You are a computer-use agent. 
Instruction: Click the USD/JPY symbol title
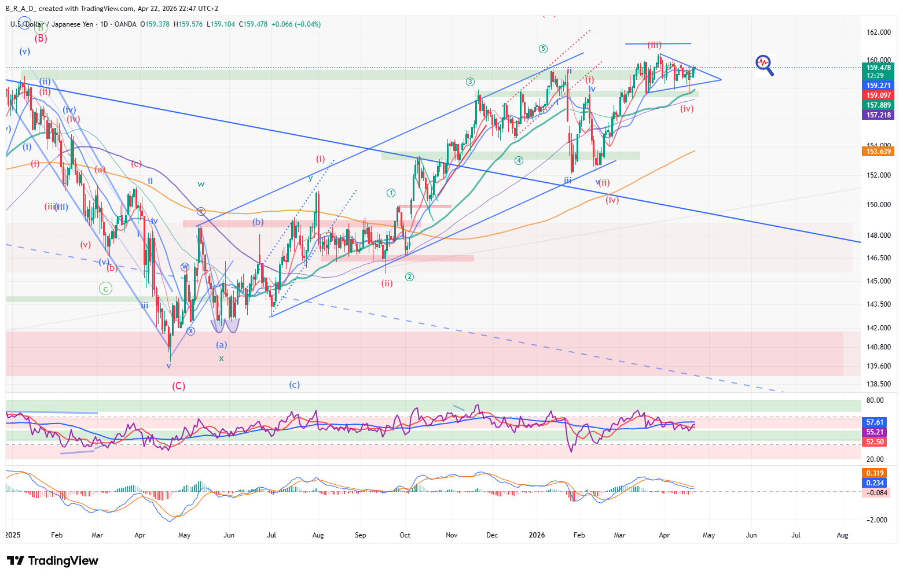(52, 24)
